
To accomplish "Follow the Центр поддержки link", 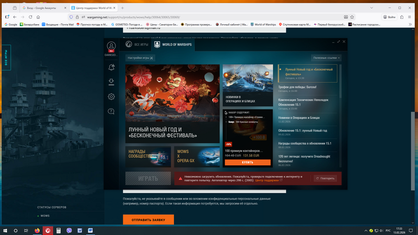I will pos(268,180).
